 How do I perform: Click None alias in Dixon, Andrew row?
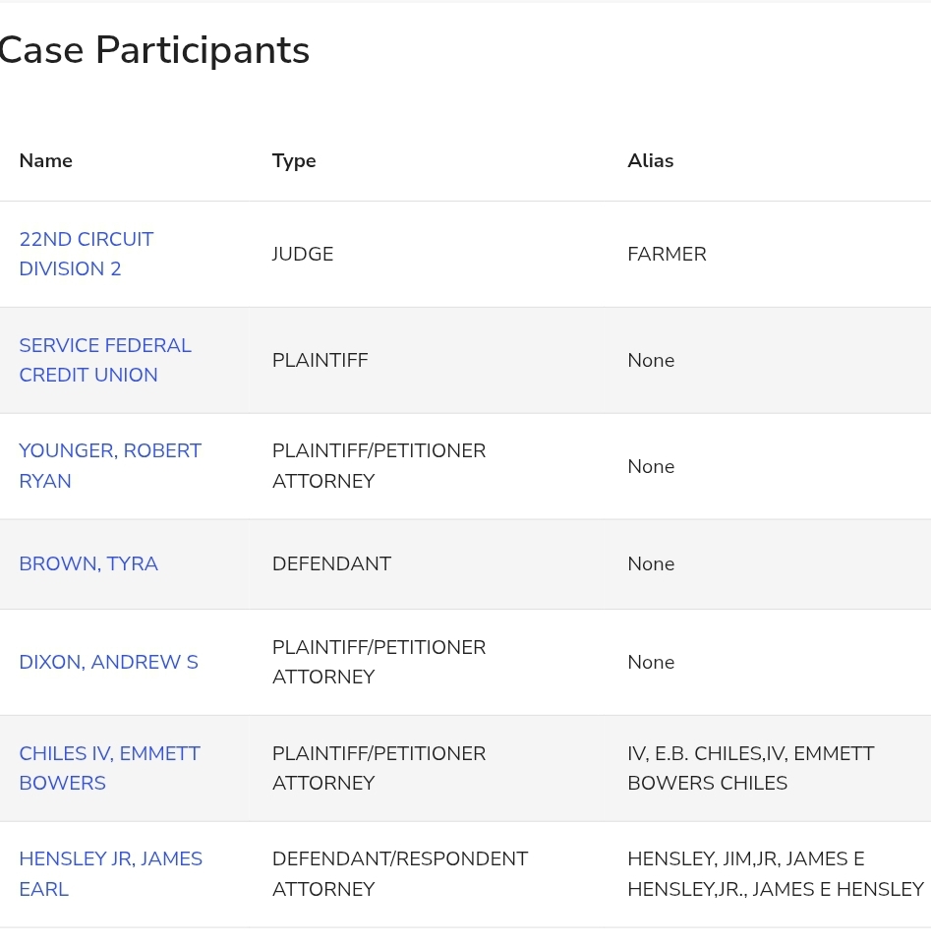click(x=651, y=662)
